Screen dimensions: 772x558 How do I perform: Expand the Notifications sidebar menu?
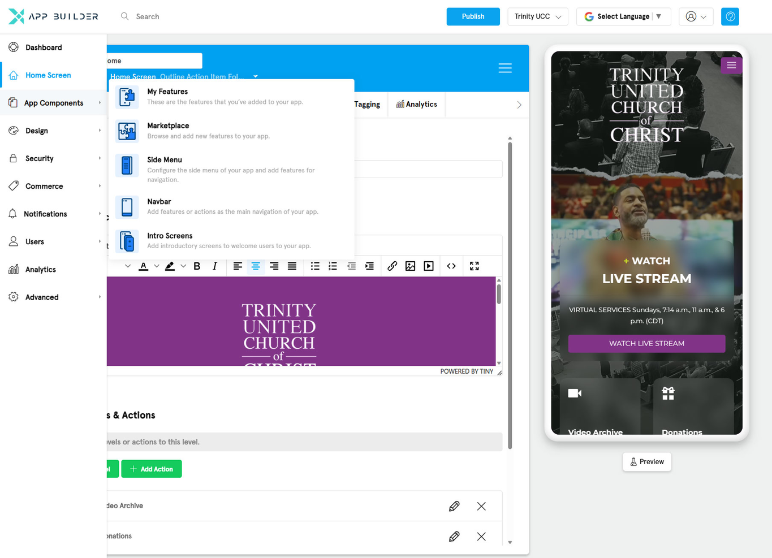[x=53, y=214]
